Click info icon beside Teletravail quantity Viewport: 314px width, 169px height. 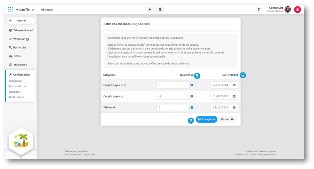point(192,108)
